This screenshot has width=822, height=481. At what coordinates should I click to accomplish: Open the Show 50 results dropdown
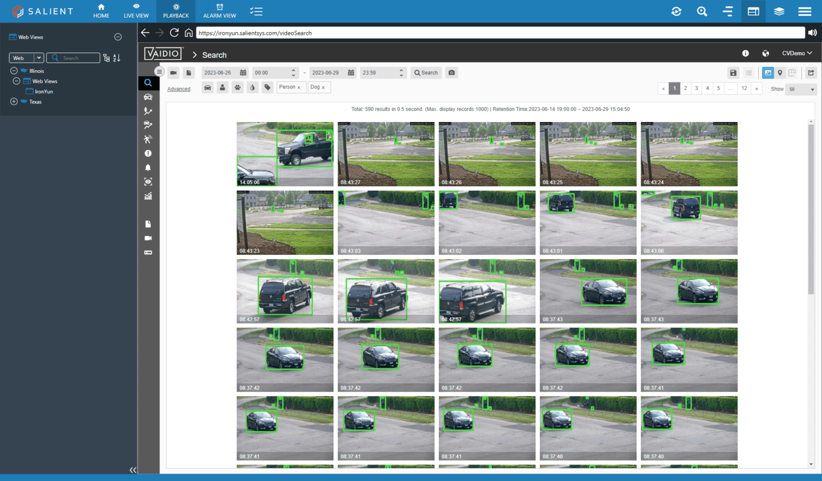801,89
